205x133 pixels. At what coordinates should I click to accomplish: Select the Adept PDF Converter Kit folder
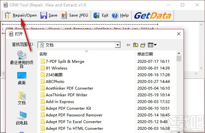coord(68,108)
